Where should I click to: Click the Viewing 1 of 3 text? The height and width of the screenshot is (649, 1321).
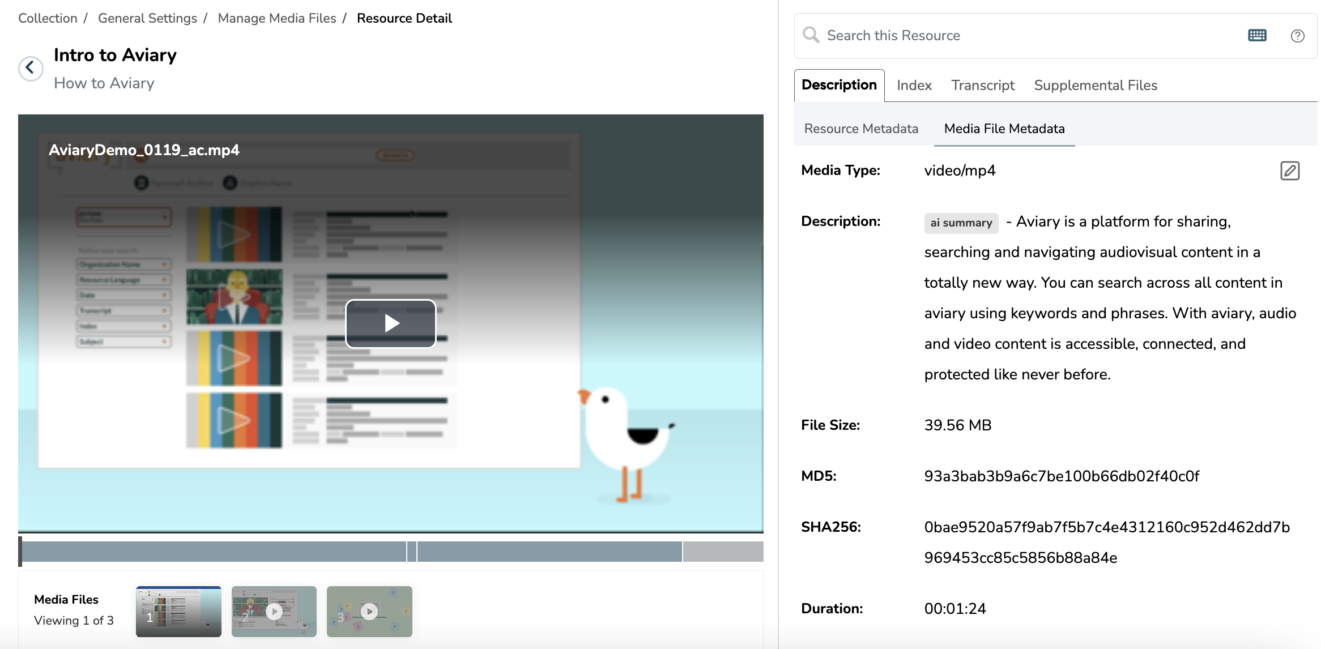tap(74, 621)
